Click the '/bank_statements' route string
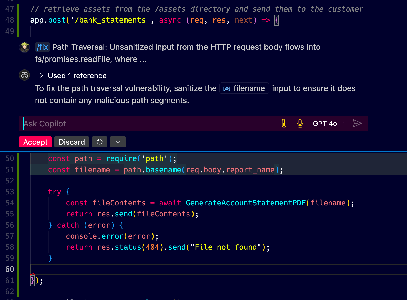Screen dimensions: 407x300 coord(110,20)
